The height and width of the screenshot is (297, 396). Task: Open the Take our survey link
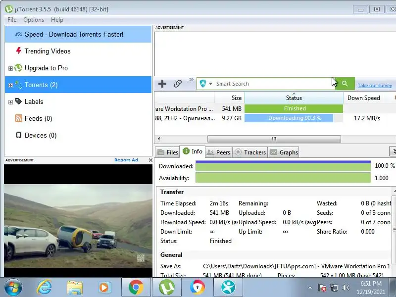(375, 85)
